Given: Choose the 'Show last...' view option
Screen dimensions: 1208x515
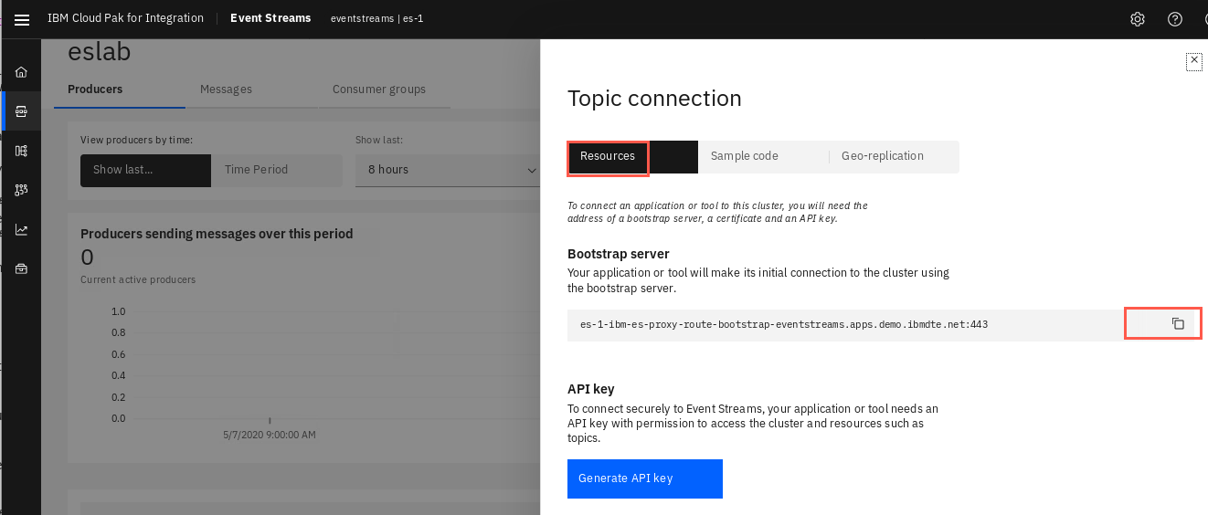Looking at the screenshot, I should tap(146, 171).
